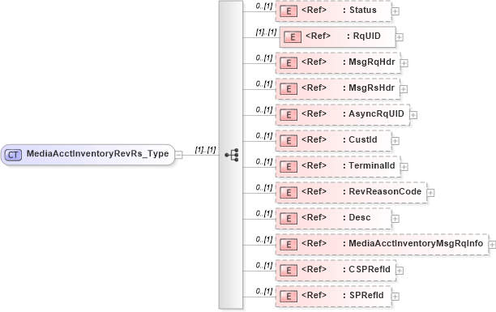Expand the AsyncRqUID element
This screenshot has height=312, width=496.
(413, 115)
